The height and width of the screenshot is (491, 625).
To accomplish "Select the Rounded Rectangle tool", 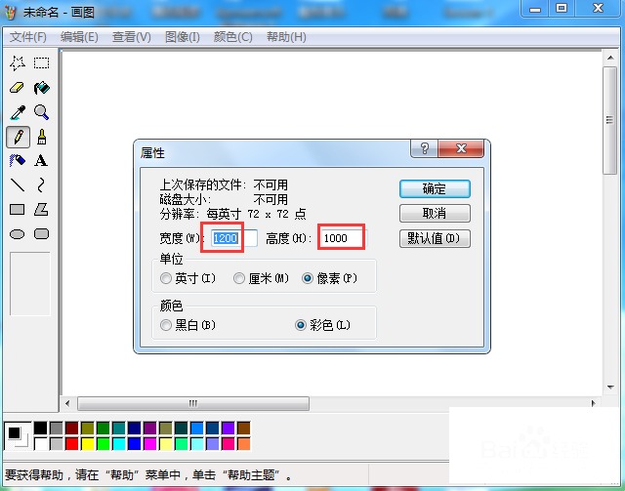I will point(41,234).
